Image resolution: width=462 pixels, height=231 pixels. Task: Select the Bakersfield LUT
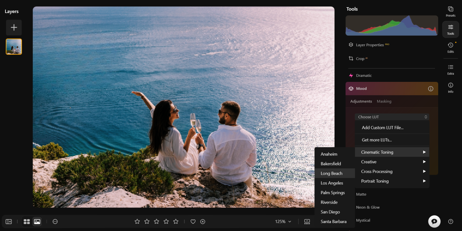tap(335, 164)
